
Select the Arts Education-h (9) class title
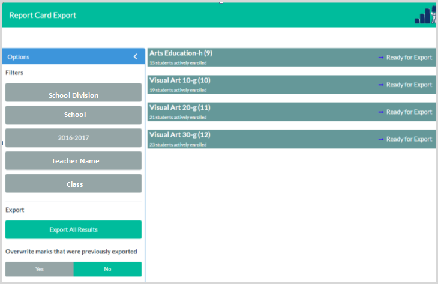181,53
